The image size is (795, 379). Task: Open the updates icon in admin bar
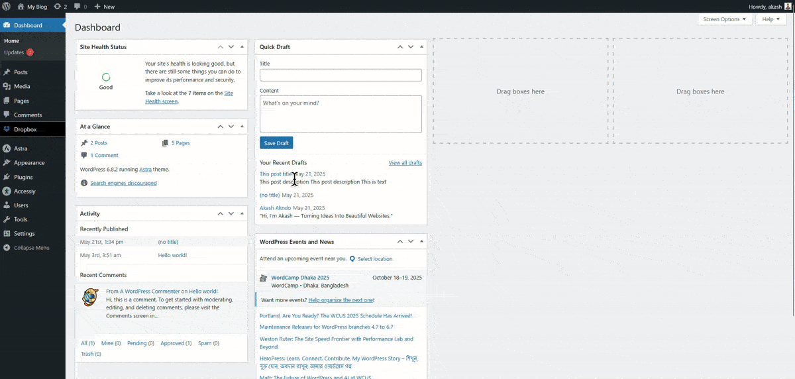(x=60, y=7)
